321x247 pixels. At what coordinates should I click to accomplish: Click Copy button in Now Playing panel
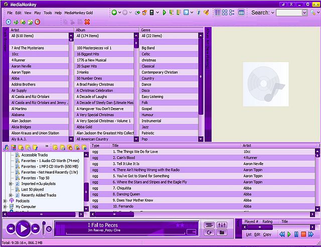click(x=267, y=234)
